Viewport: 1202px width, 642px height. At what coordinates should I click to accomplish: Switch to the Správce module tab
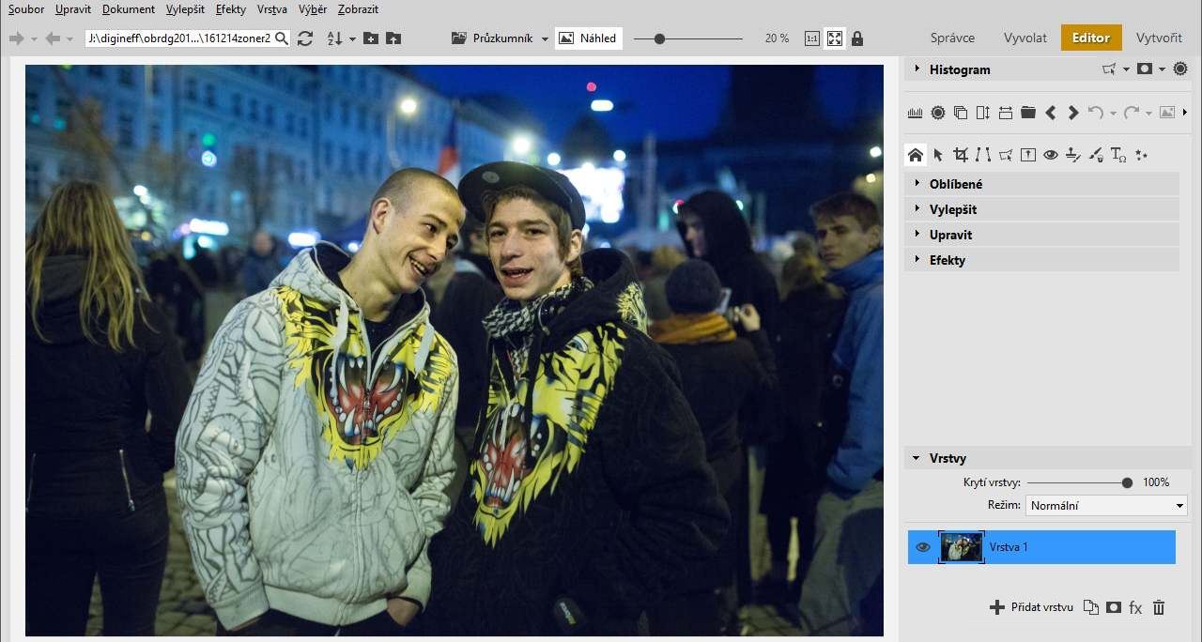pos(952,38)
